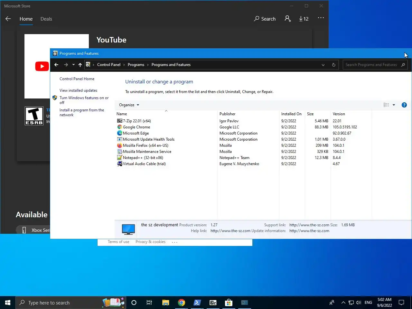Open Turn Windows features on or off

pos(84,100)
